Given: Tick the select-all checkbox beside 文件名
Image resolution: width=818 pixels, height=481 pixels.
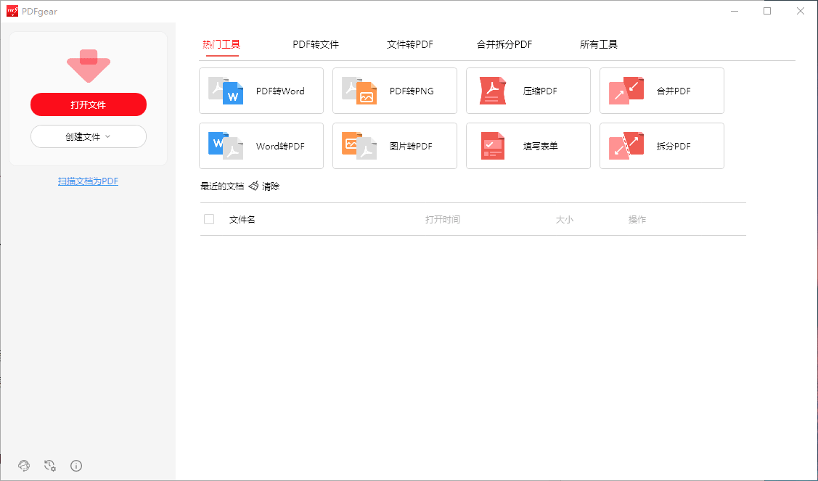Looking at the screenshot, I should [x=209, y=219].
